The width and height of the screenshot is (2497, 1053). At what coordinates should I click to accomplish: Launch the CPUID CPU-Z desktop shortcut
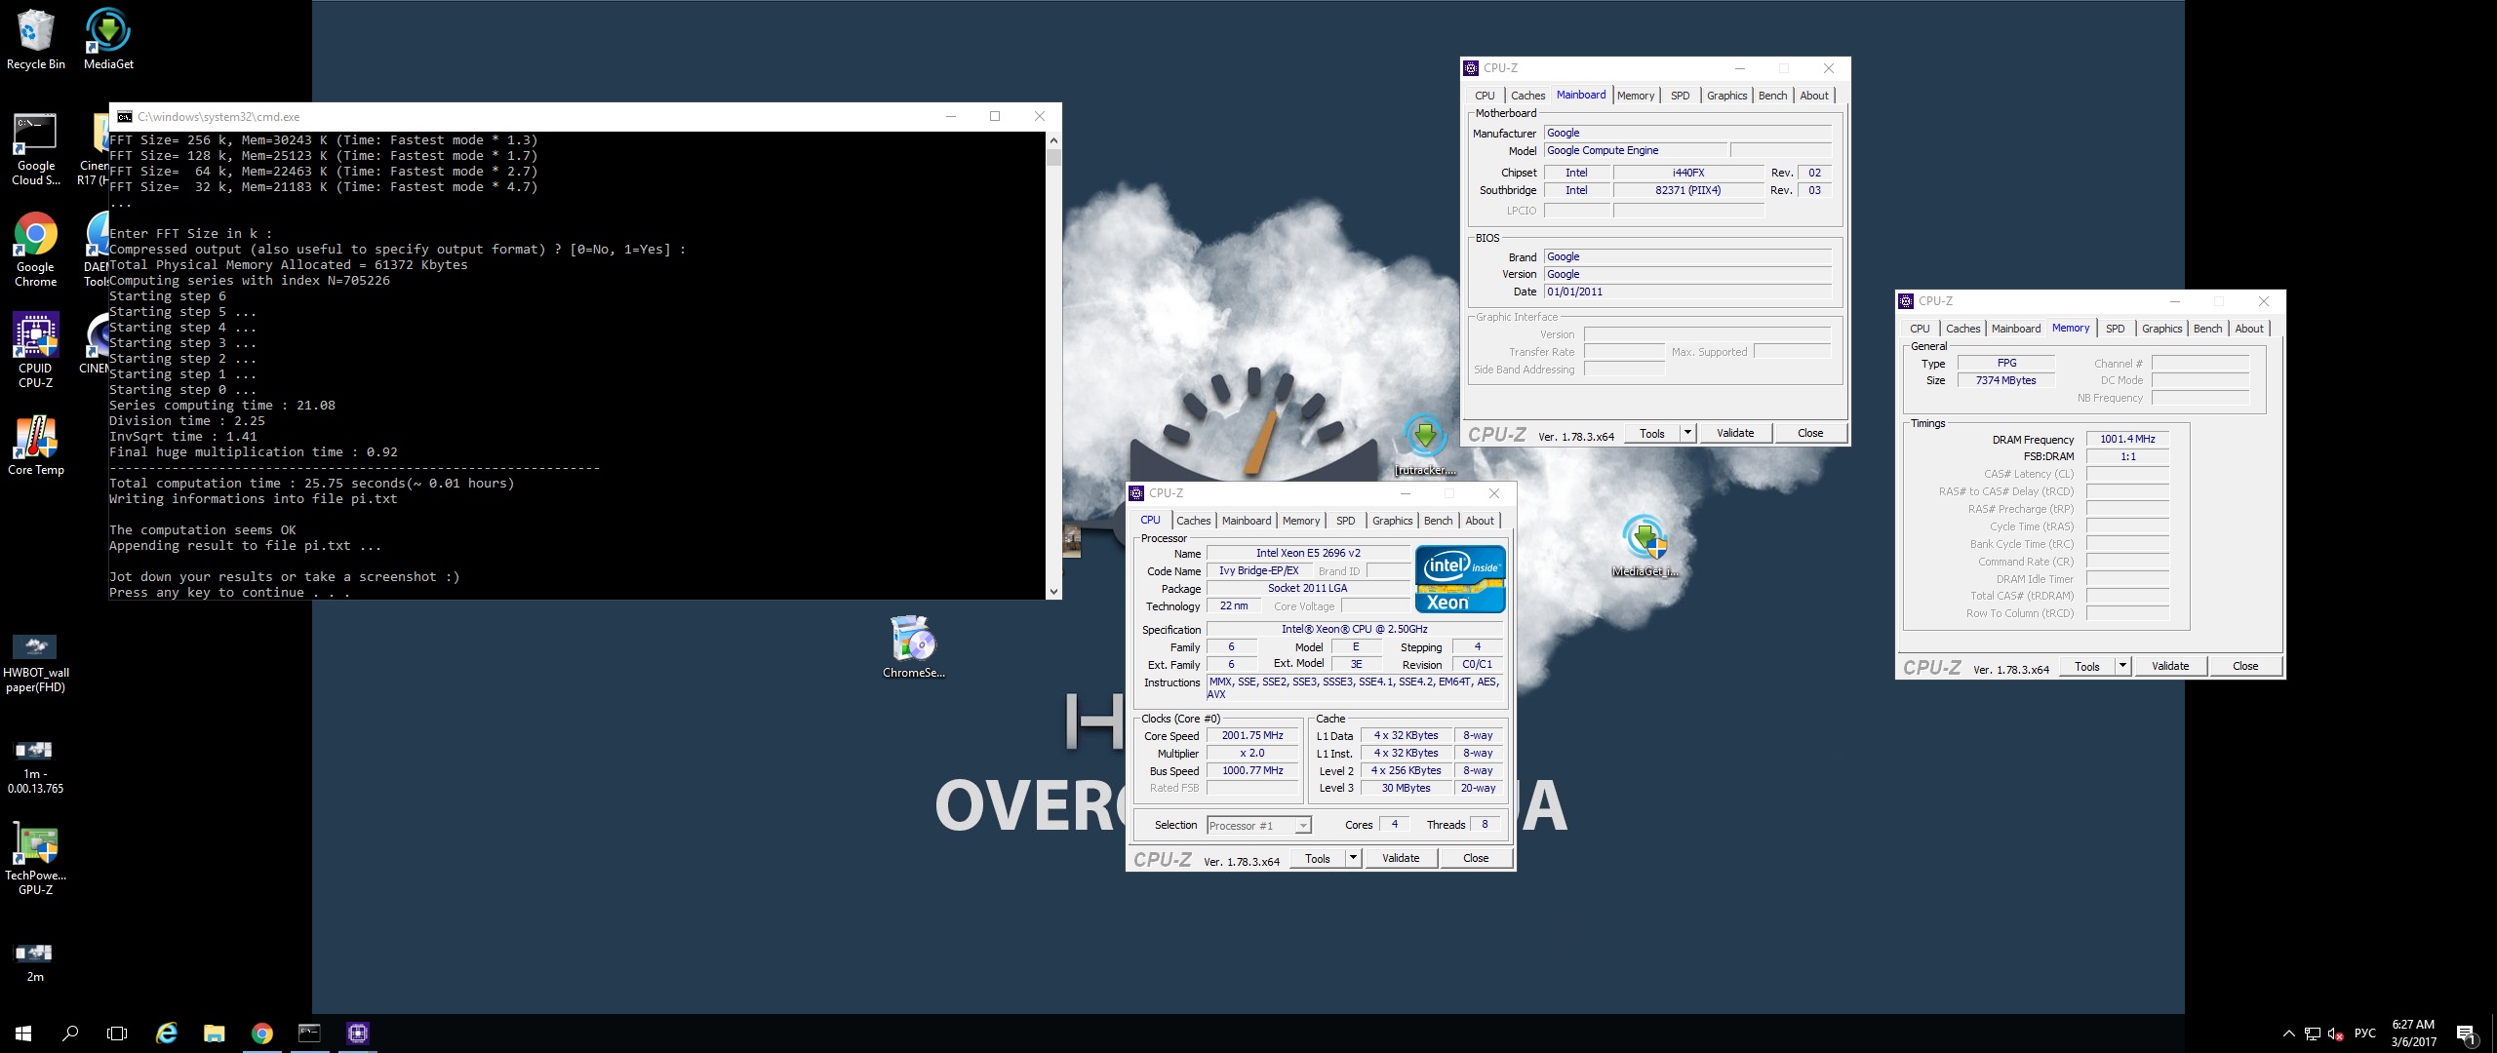tap(36, 351)
